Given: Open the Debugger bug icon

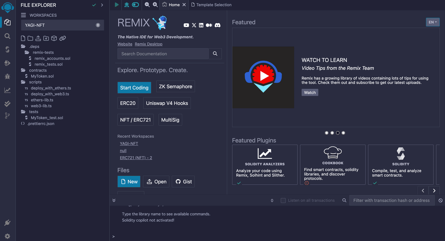Looking at the screenshot, I should click(7, 77).
